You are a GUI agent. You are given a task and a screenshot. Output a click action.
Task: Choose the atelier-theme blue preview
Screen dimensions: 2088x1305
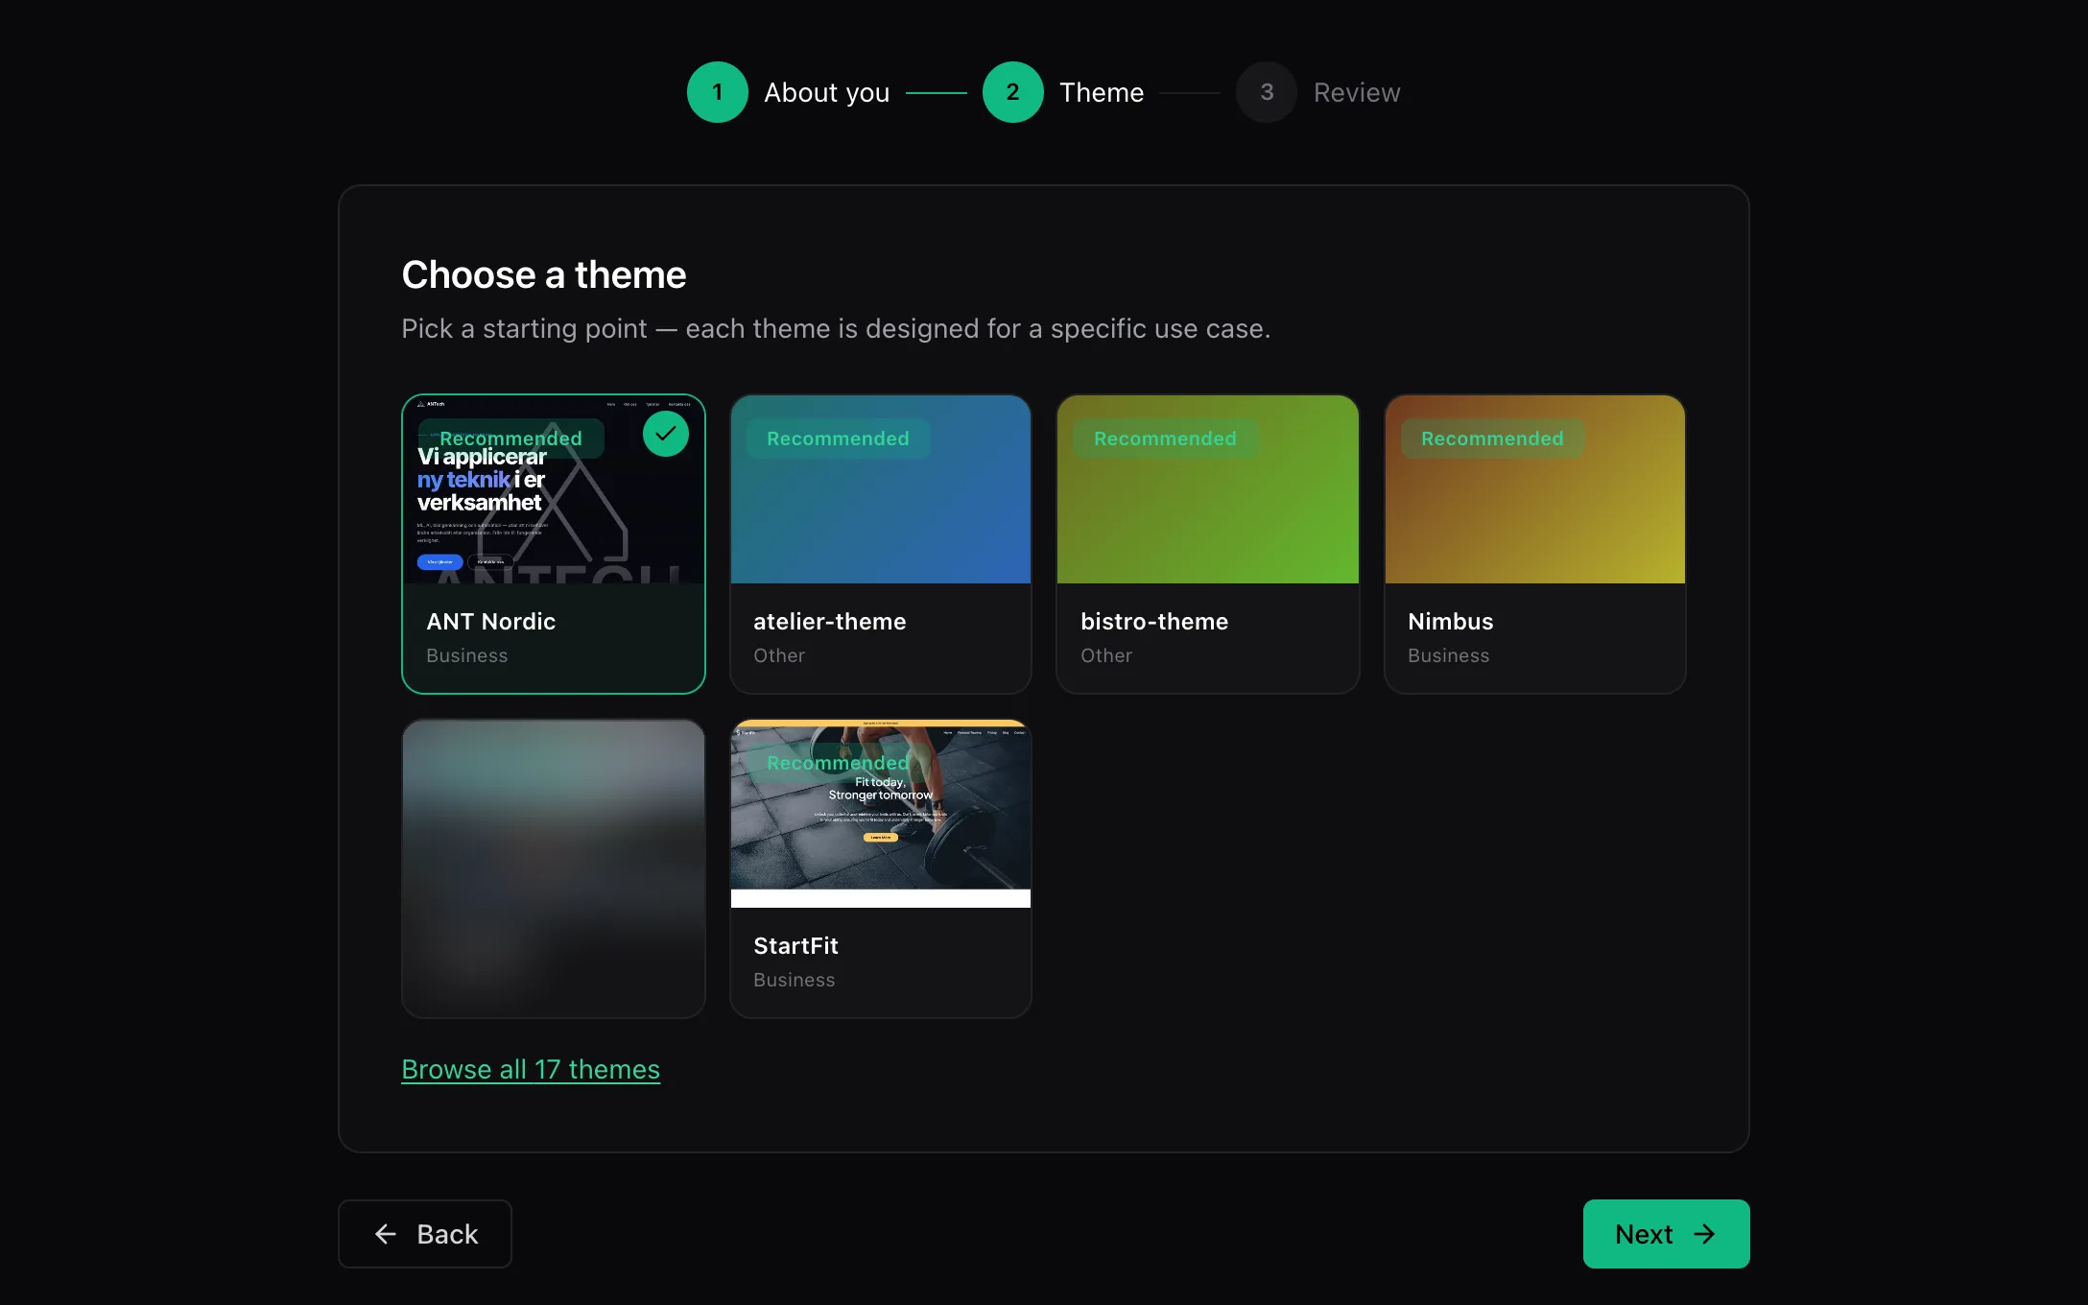click(881, 489)
